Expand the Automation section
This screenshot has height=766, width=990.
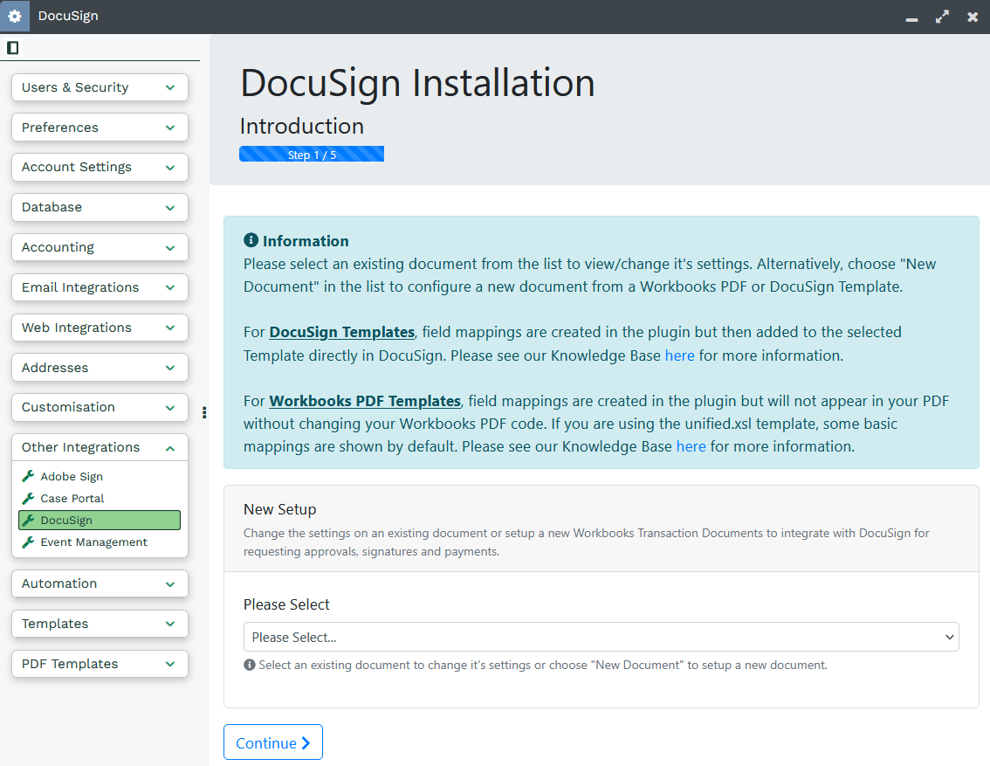[100, 583]
